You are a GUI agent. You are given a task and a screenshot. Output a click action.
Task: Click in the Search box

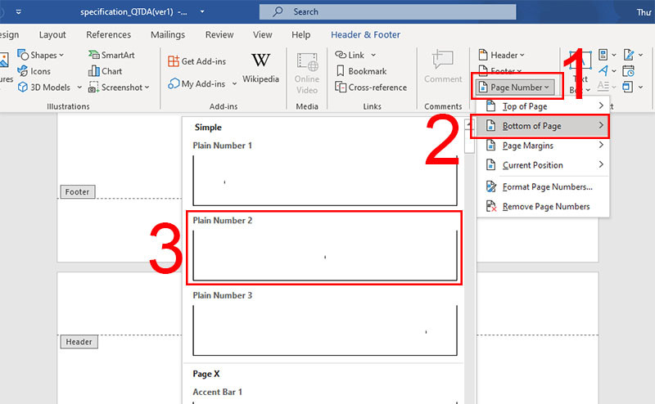pyautogui.click(x=387, y=11)
